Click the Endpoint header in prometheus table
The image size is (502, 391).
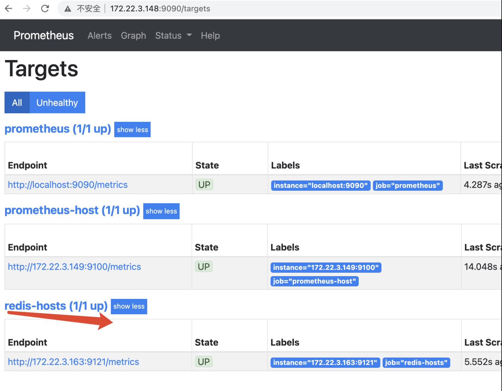27,165
